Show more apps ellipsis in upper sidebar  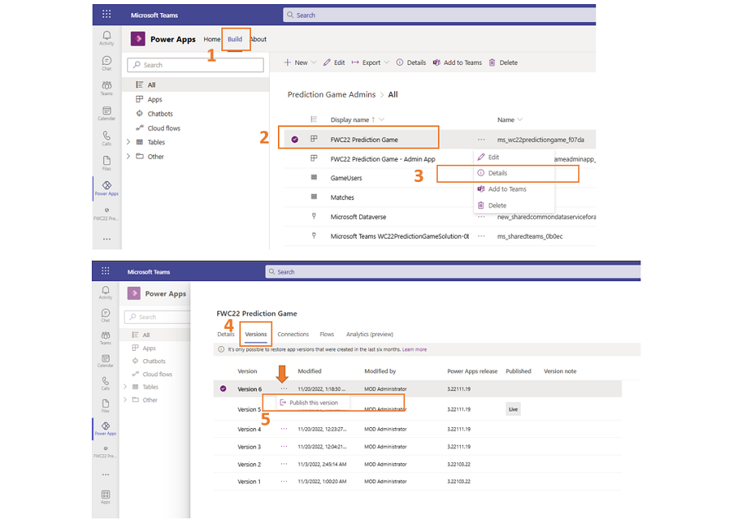(x=107, y=239)
